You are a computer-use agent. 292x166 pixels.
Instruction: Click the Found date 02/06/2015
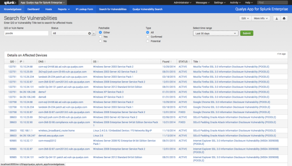(169, 117)
